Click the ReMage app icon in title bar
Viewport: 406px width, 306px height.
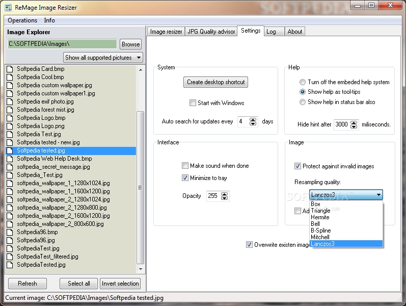click(x=8, y=8)
